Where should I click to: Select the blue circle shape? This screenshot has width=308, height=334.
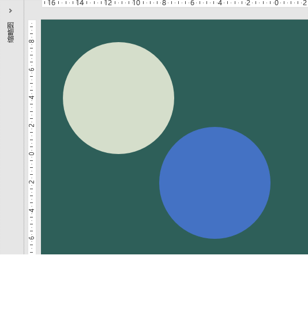pos(215,183)
